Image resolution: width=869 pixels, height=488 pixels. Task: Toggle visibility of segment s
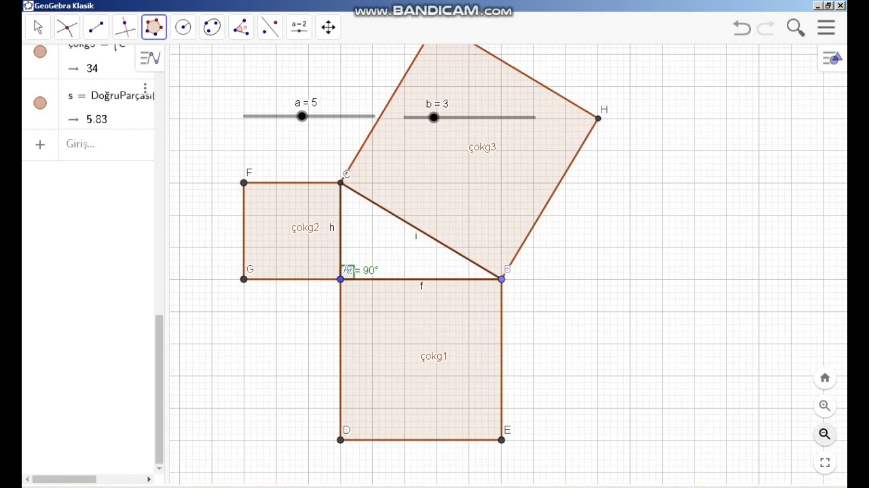[40, 103]
